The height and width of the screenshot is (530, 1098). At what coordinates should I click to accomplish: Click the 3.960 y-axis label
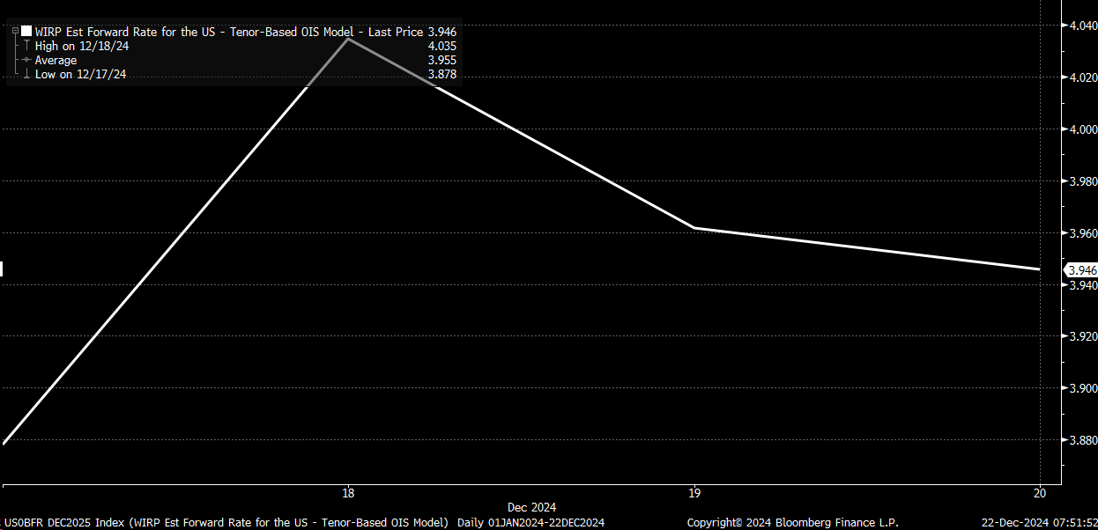point(1084,233)
